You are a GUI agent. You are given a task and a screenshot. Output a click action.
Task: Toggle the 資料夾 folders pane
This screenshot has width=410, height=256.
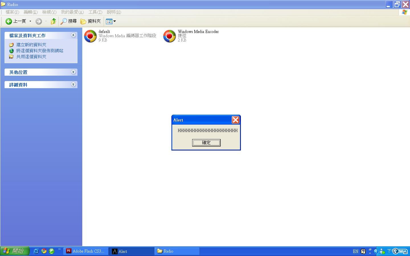91,21
